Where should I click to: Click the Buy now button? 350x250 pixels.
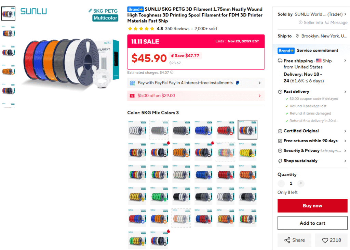click(x=312, y=206)
